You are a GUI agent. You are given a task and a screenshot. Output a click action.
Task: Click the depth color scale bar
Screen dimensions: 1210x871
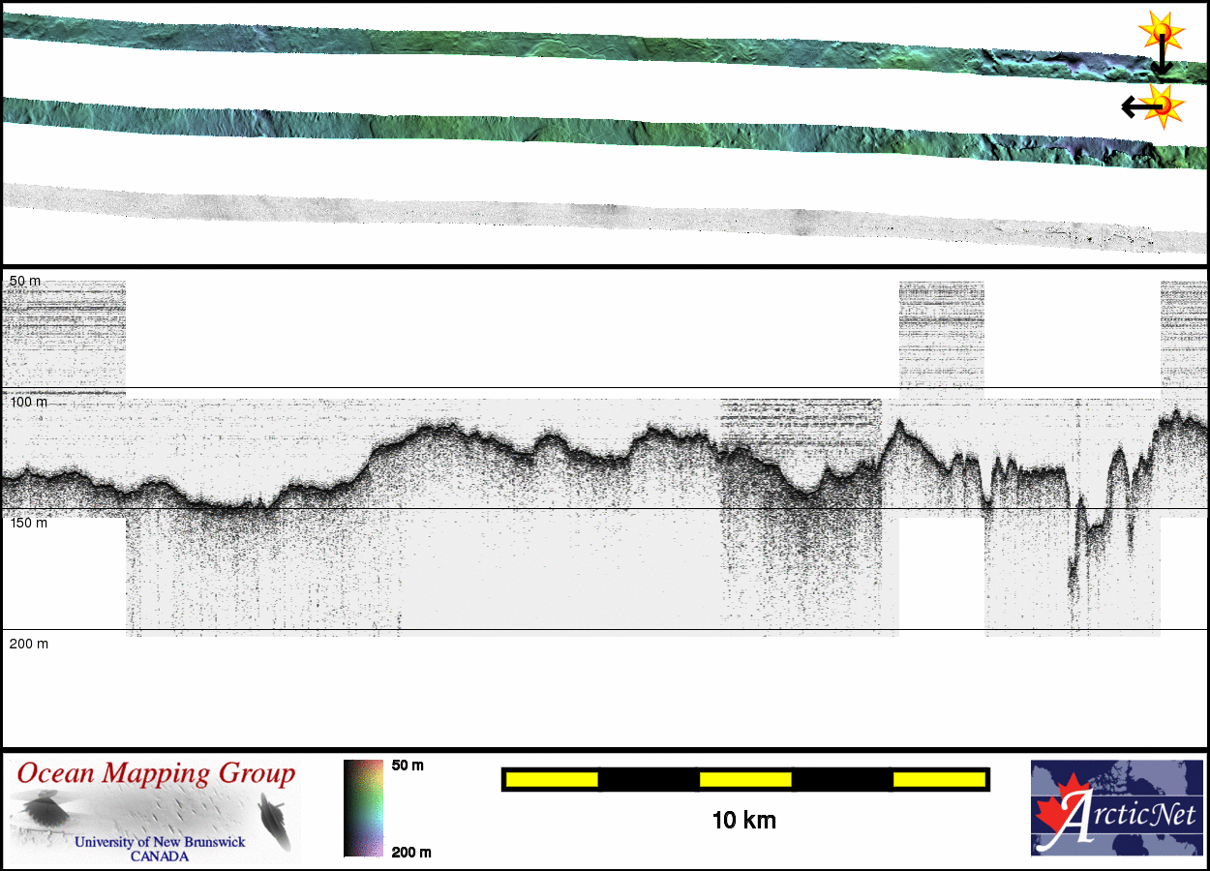coord(364,808)
